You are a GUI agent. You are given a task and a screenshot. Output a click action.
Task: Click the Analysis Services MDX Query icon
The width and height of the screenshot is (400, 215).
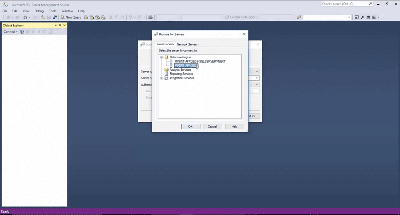click(x=92, y=17)
